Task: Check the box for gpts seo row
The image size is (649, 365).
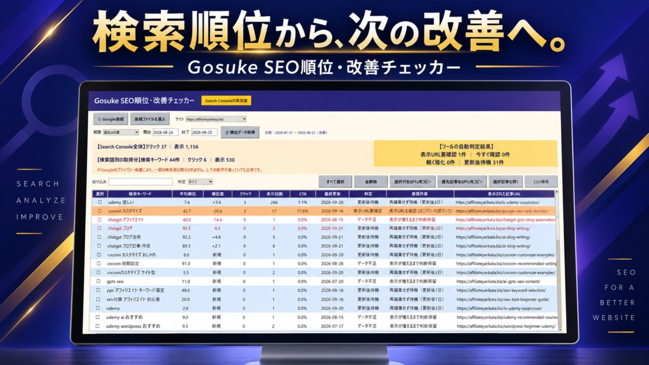Action: 99,281
